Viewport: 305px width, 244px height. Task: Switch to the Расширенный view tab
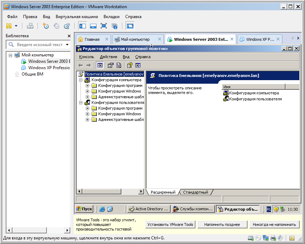[x=163, y=192]
